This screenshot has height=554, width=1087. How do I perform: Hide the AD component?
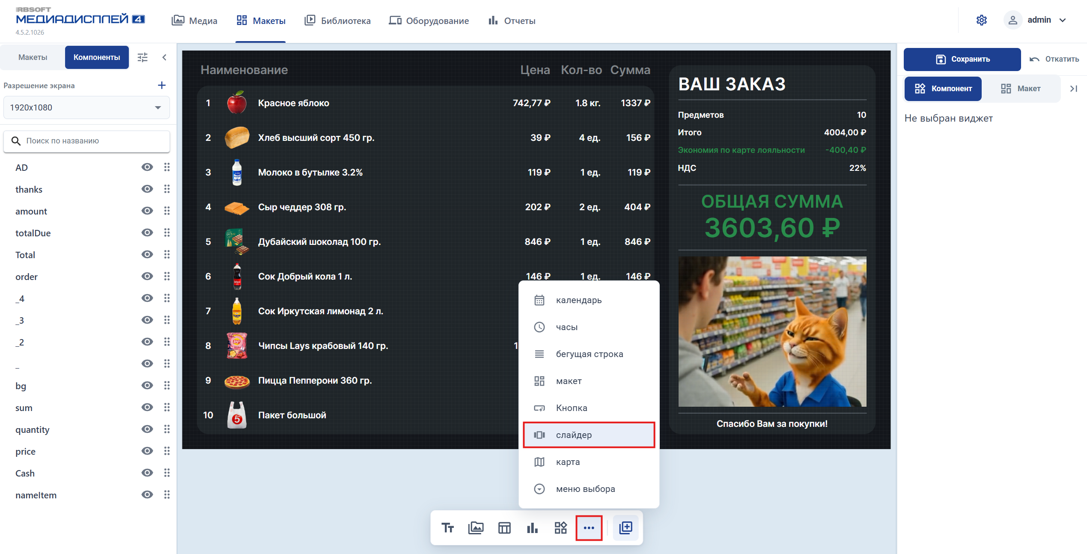pyautogui.click(x=147, y=167)
